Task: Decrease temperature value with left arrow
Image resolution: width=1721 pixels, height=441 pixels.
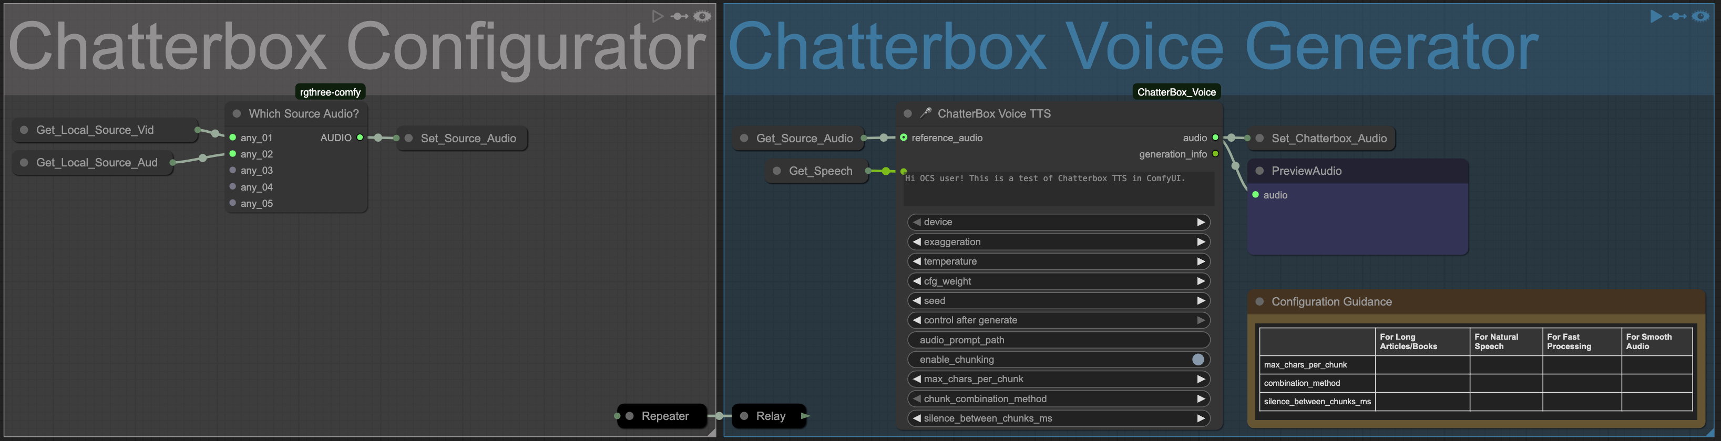Action: tap(917, 261)
